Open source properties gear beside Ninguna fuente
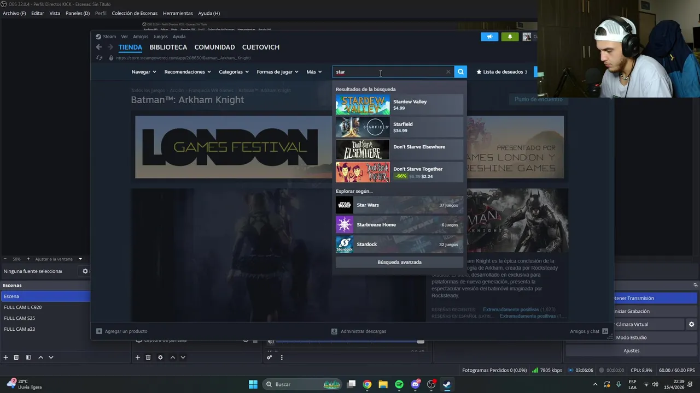The image size is (700, 393). tap(85, 271)
